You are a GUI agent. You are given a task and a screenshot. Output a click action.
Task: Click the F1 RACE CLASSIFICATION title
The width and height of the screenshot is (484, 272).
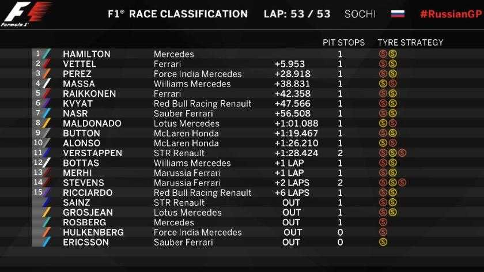[x=177, y=14]
